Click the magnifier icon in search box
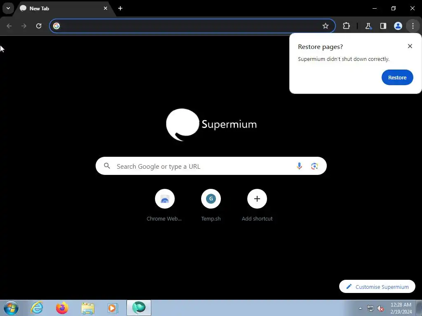The width and height of the screenshot is (422, 316). pyautogui.click(x=107, y=166)
